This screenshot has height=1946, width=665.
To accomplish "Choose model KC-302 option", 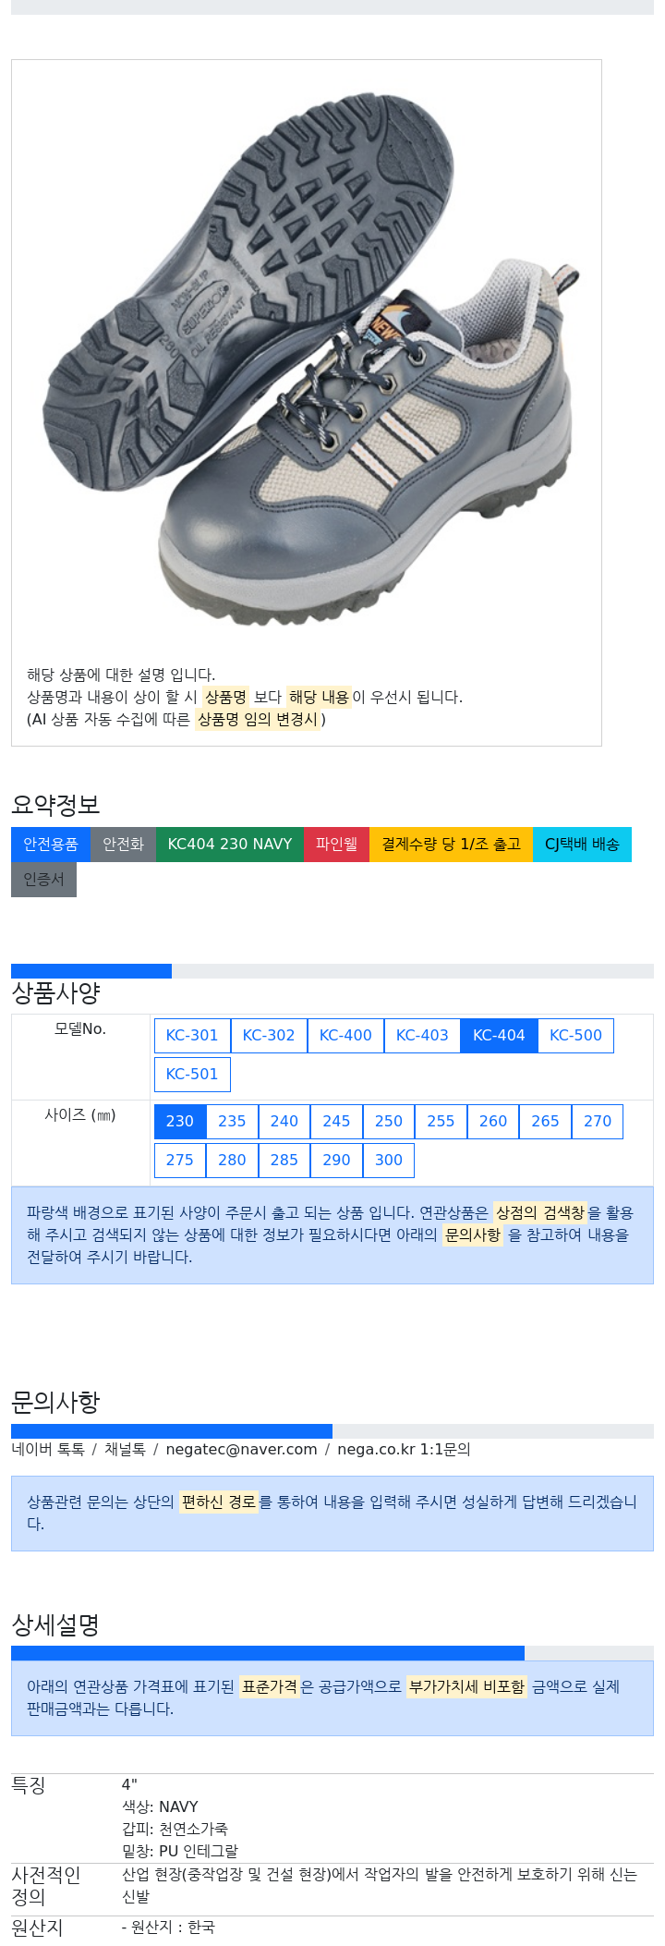I will [269, 1036].
